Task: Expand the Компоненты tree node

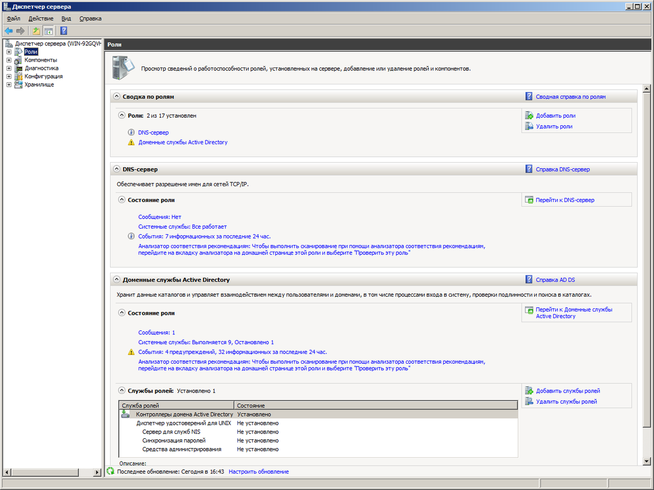Action: click(x=9, y=60)
